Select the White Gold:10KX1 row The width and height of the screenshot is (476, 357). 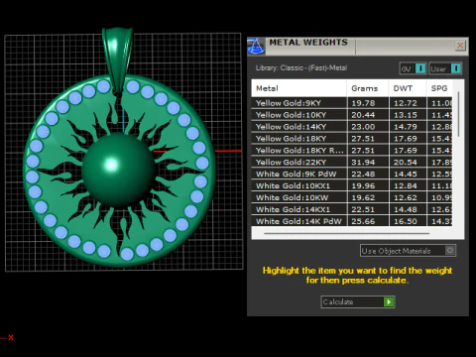pos(352,185)
